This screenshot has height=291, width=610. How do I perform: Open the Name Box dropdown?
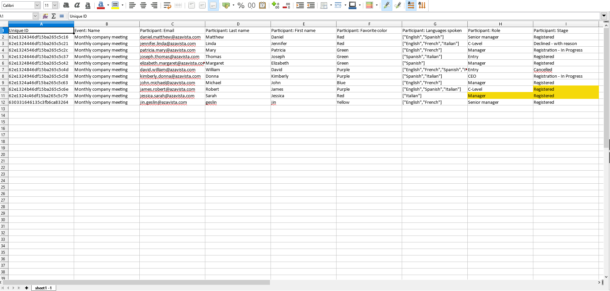pos(35,16)
